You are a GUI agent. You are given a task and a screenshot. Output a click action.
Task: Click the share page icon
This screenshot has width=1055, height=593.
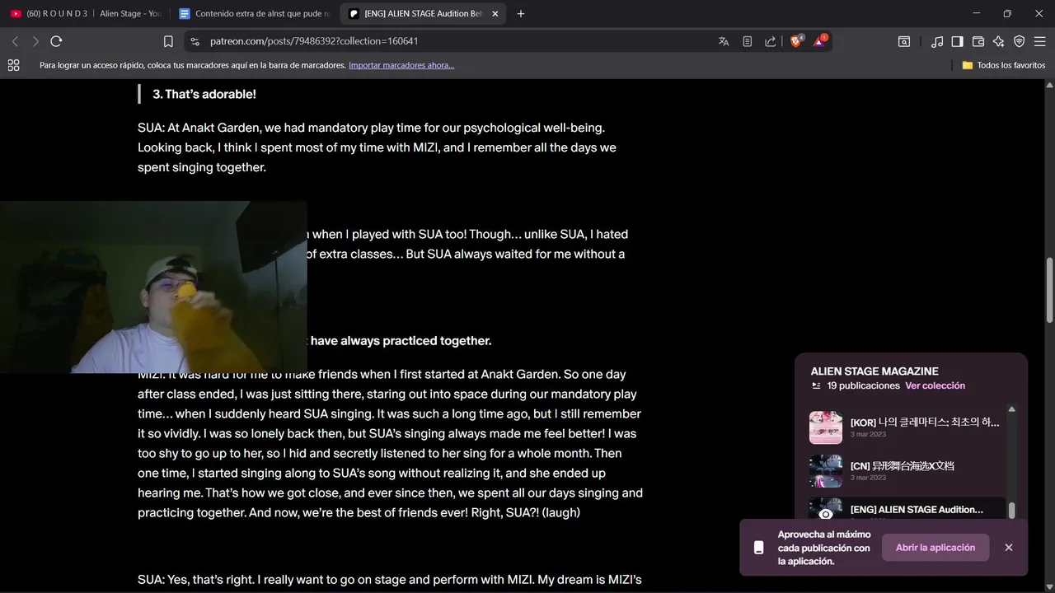pyautogui.click(x=770, y=41)
